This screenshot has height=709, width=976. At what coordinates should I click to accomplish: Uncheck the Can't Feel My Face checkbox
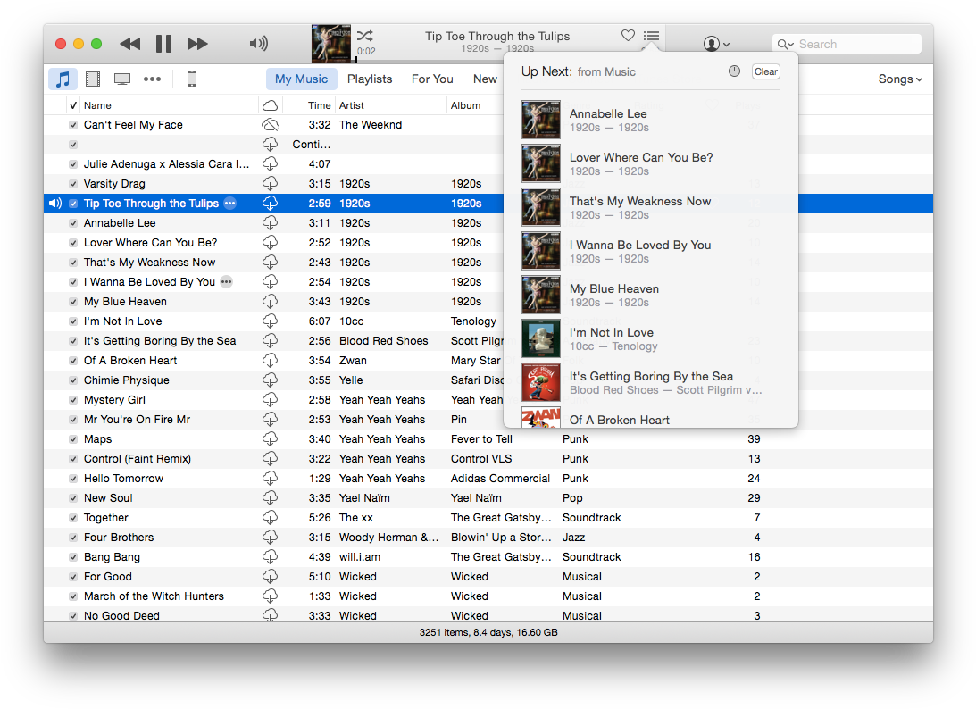pos(73,125)
